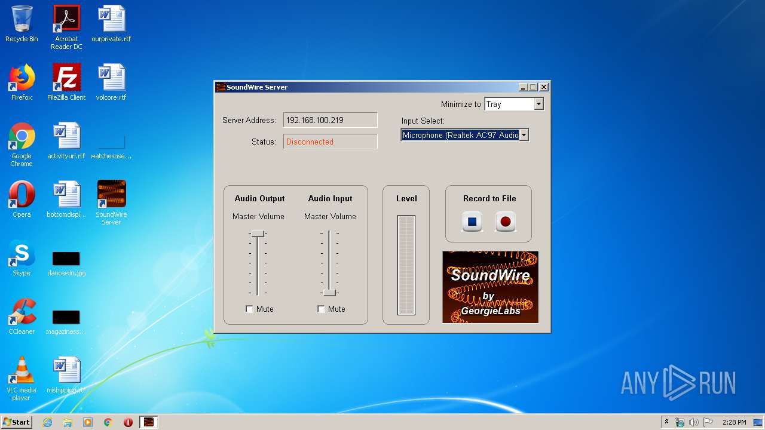Minimize the SoundWire Server window
The image size is (765, 430).
pos(524,87)
